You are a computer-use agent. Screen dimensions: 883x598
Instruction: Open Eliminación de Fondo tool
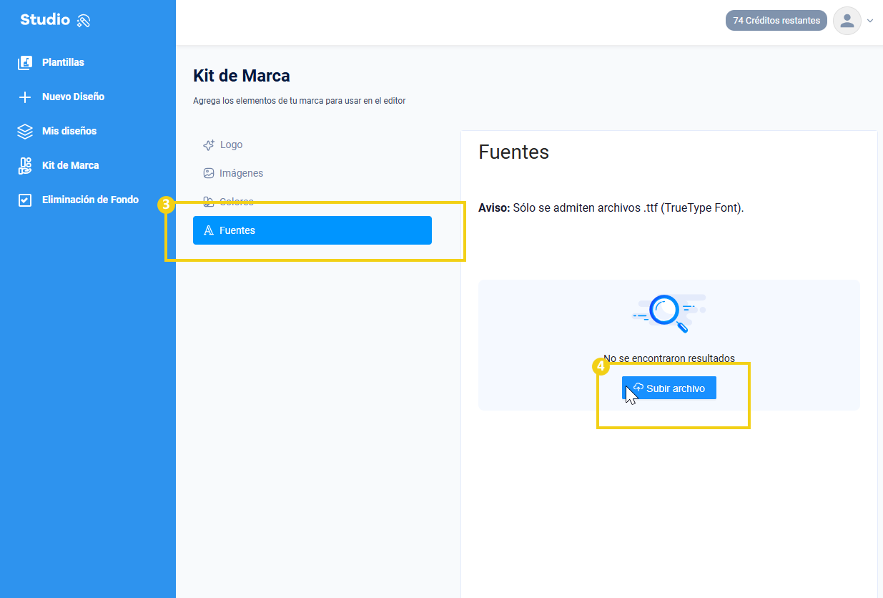pyautogui.click(x=90, y=200)
